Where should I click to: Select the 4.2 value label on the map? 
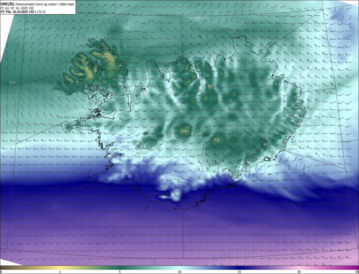(266, 145)
